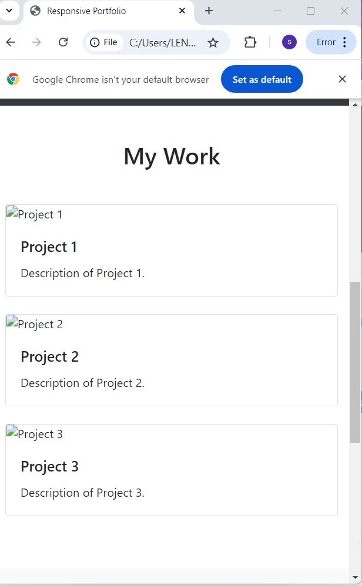Open a new tab with plus button
Image resolution: width=362 pixels, height=586 pixels.
pos(209,11)
